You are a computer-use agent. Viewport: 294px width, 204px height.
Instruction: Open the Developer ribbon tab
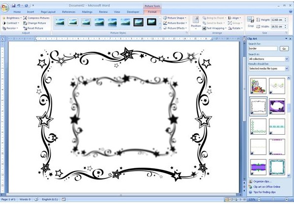coord(133,12)
